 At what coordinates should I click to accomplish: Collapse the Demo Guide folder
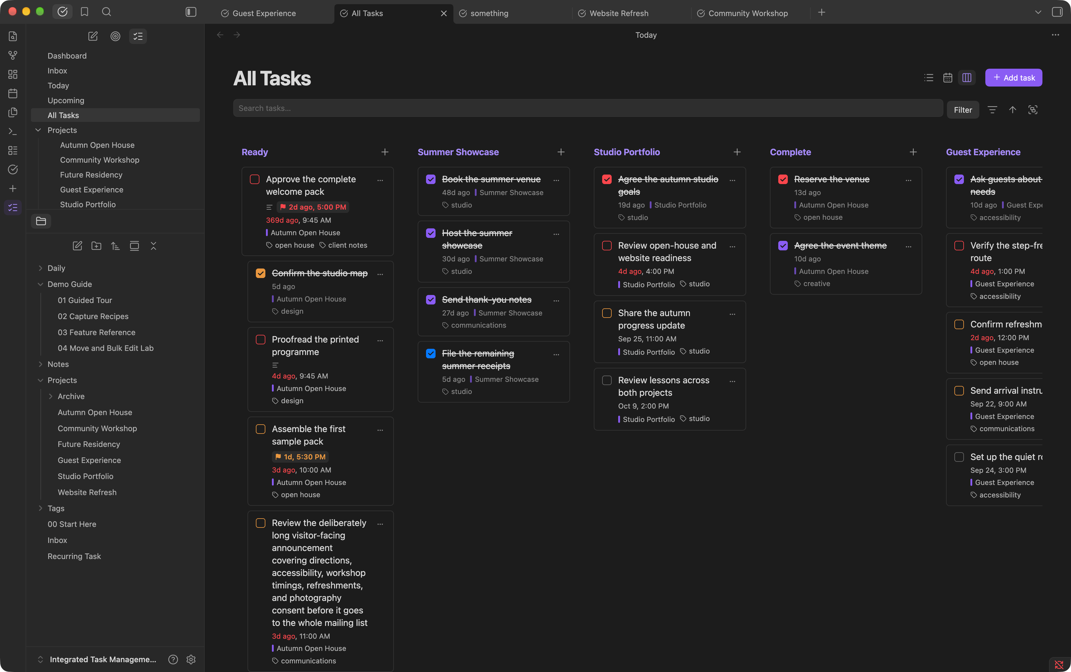40,284
